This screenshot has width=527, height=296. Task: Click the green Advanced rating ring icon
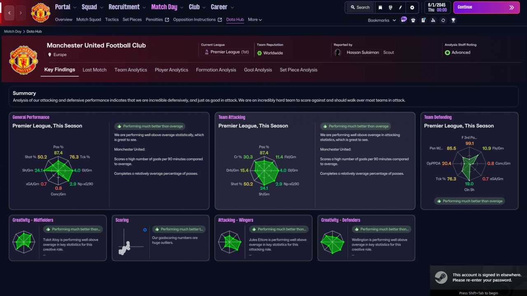448,53
